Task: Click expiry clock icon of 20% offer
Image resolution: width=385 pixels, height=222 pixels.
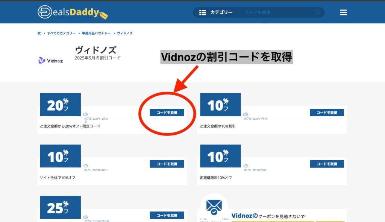Action: (x=85, y=114)
